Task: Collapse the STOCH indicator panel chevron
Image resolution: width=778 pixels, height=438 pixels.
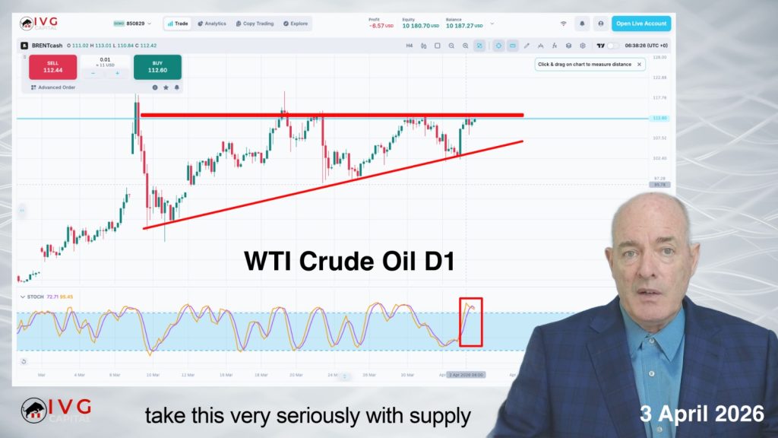Action: coord(22,297)
